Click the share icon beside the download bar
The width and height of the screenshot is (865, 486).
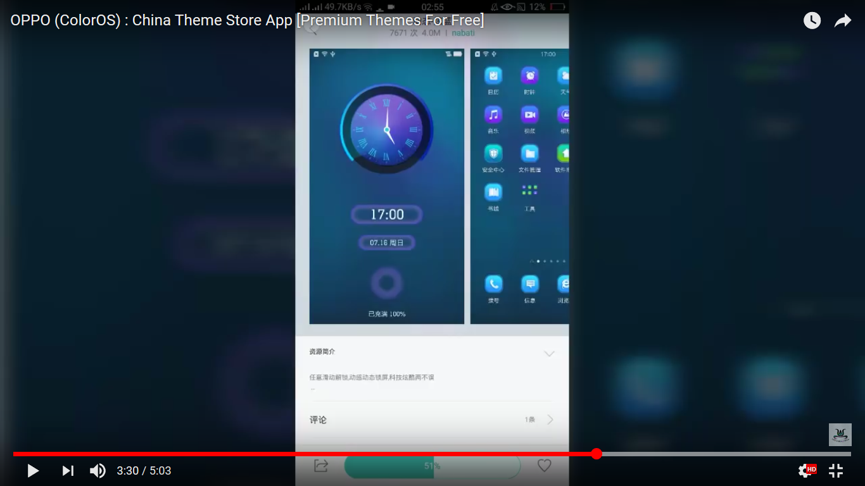coord(320,465)
